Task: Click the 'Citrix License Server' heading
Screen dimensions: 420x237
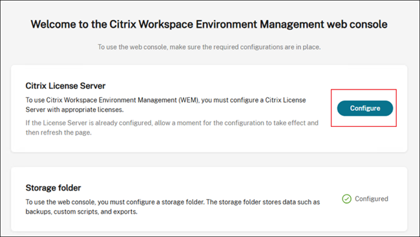Action: 65,86
